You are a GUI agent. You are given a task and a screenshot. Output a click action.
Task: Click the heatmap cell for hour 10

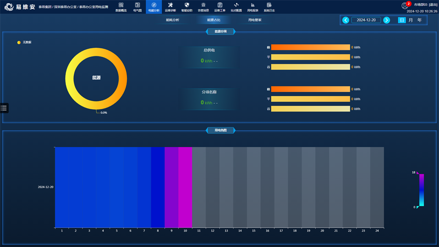[x=185, y=187]
